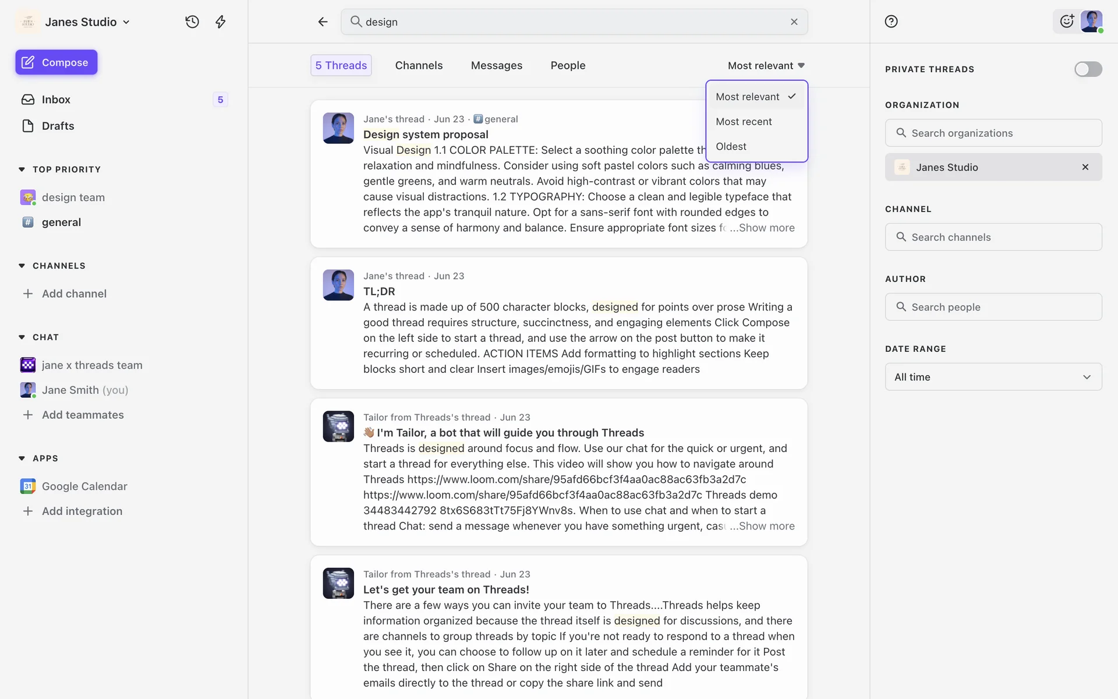1118x699 pixels.
Task: Click the Add channel plus icon
Action: pyautogui.click(x=28, y=294)
